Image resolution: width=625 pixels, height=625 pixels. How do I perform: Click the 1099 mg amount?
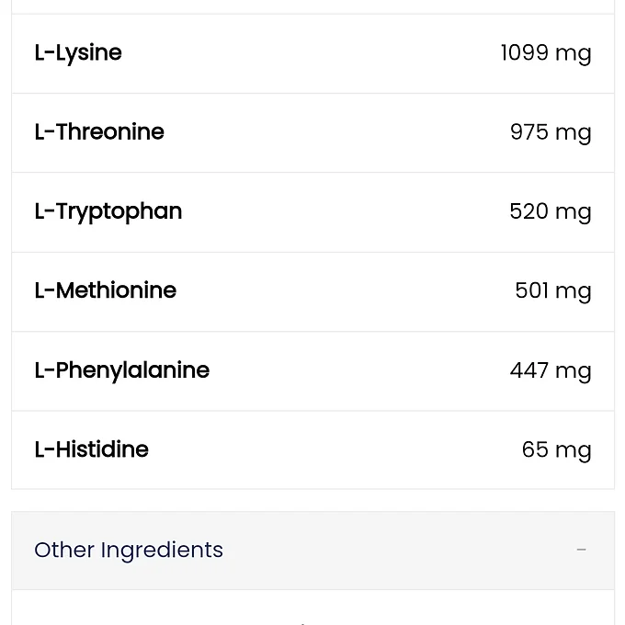coord(545,53)
